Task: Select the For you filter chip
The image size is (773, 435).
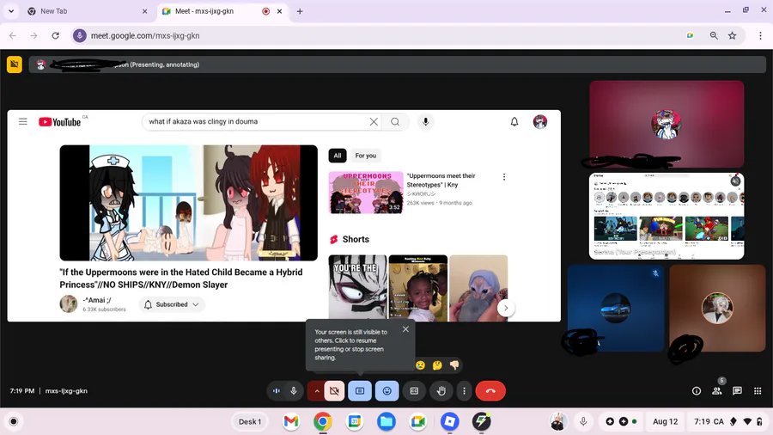Action: tap(366, 156)
